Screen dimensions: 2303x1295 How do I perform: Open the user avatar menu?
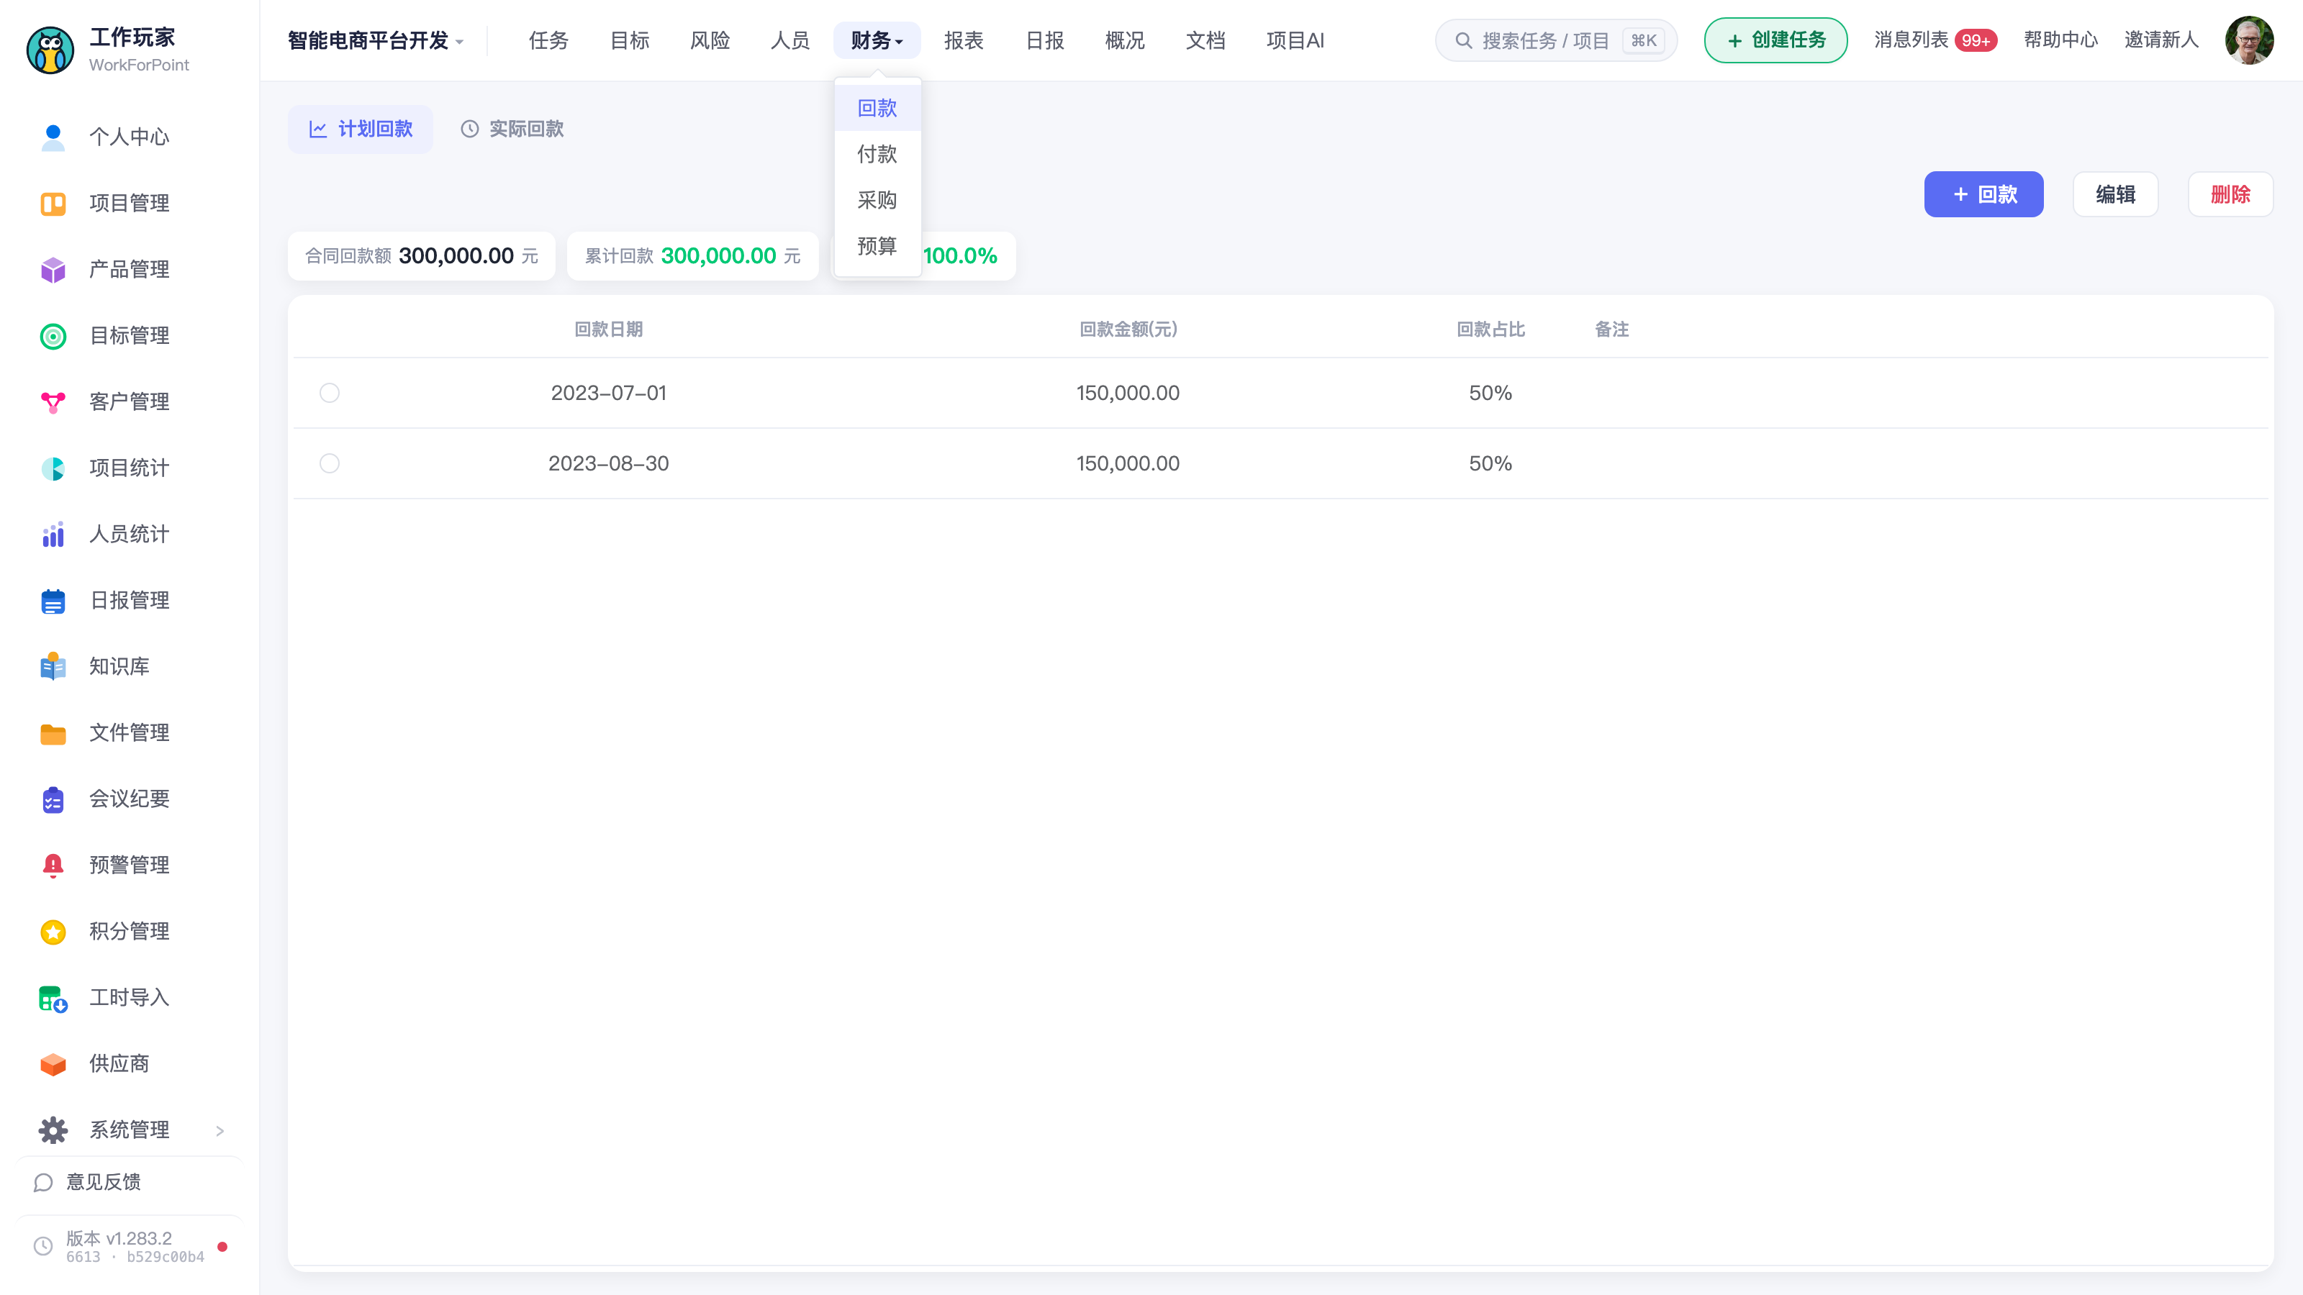[2249, 40]
